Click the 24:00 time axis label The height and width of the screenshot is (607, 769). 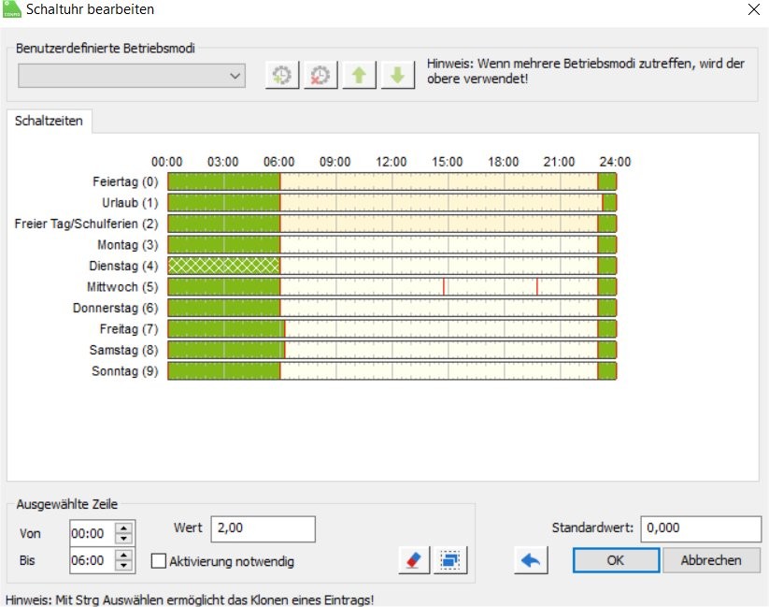click(615, 162)
